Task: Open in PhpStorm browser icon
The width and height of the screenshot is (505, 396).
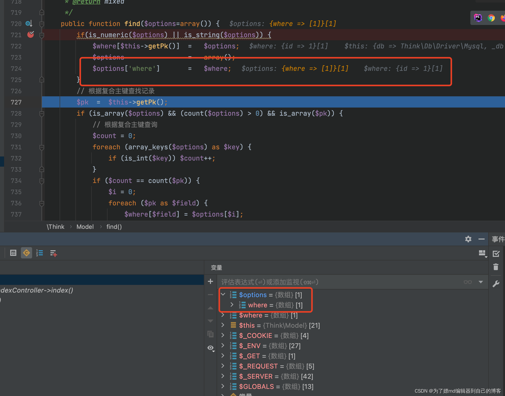Action: pos(478,18)
